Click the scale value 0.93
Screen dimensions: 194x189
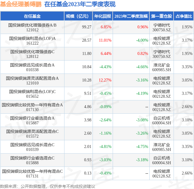pyautogui.click(x=88, y=160)
